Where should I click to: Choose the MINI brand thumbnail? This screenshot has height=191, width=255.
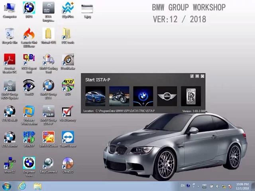coord(167,96)
